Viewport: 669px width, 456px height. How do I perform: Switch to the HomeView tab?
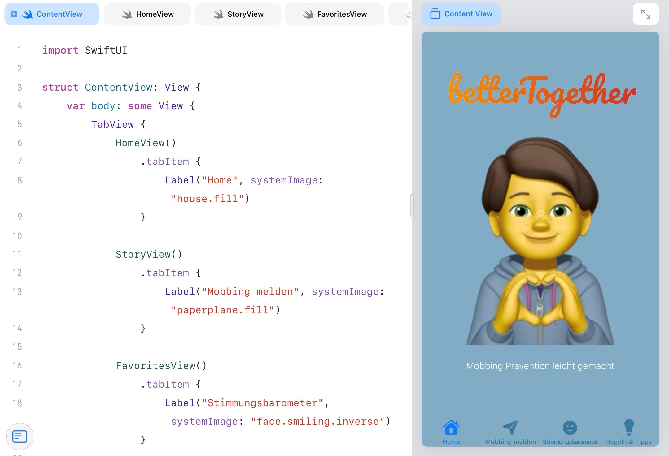pyautogui.click(x=147, y=14)
